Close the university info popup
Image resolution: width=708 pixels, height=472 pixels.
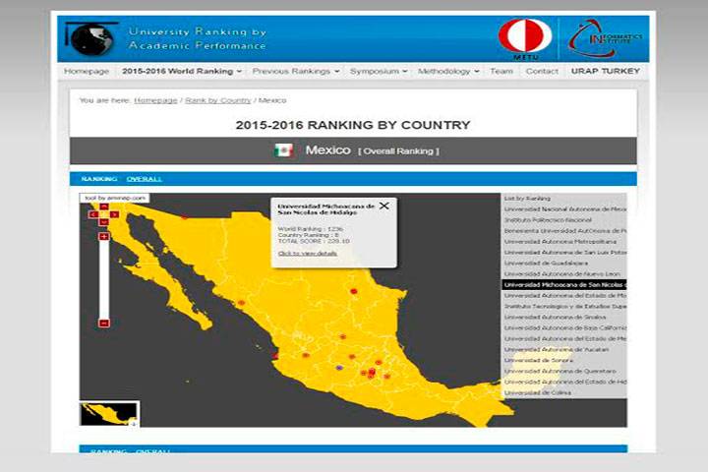point(384,206)
